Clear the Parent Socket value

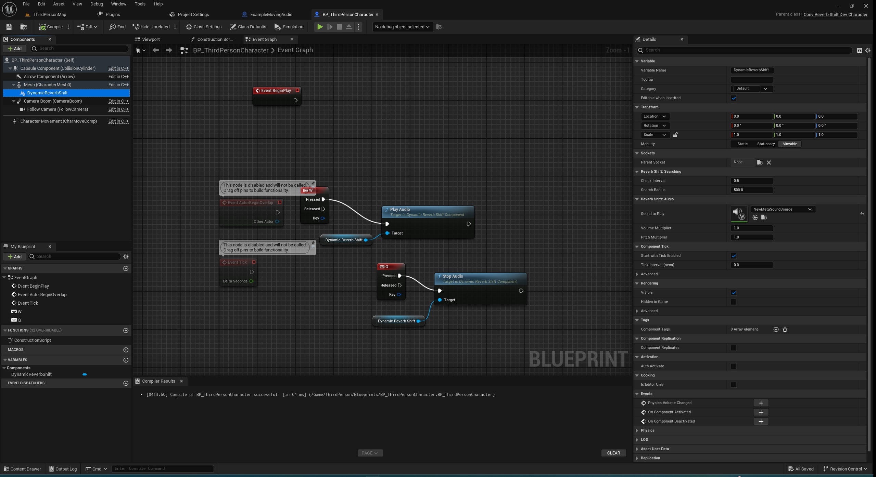(x=769, y=162)
